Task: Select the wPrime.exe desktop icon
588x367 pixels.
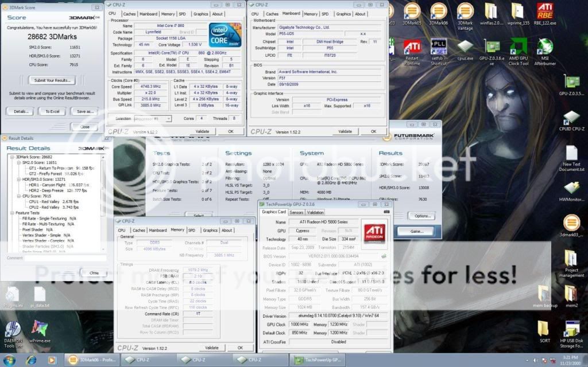Action: click(x=40, y=332)
